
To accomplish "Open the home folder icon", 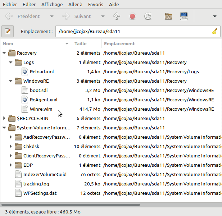I will pyautogui.click(x=168, y=16).
